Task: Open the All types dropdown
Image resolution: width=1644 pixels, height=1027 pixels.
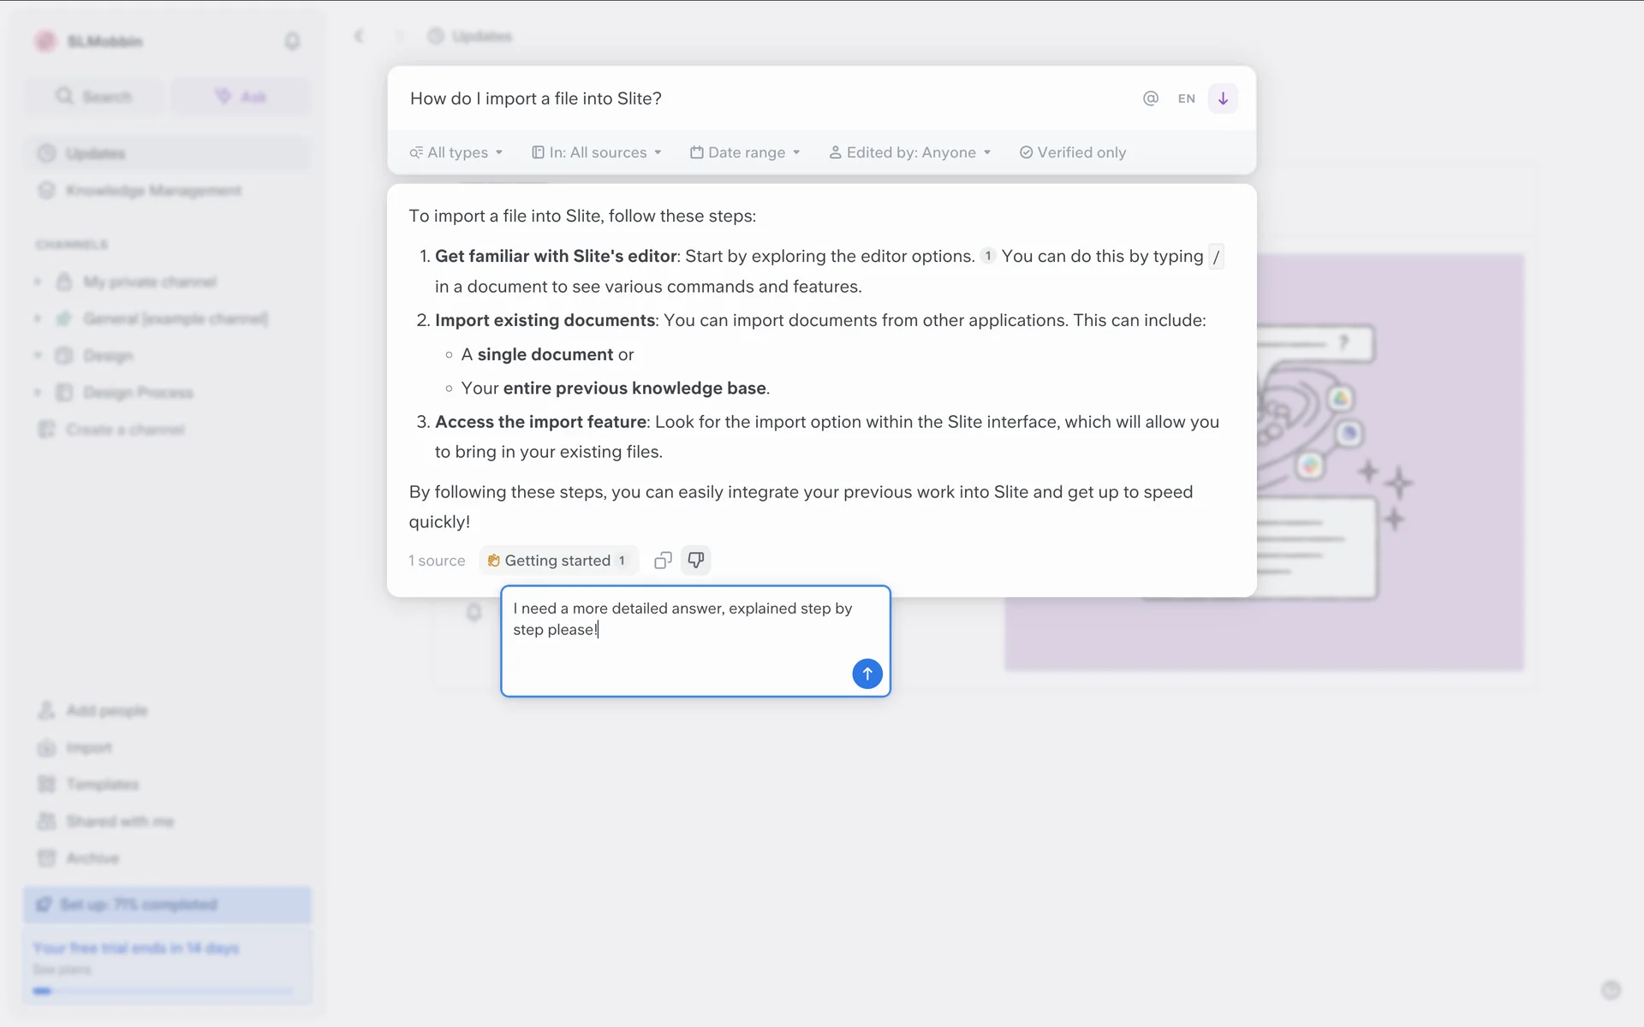Action: point(456,152)
